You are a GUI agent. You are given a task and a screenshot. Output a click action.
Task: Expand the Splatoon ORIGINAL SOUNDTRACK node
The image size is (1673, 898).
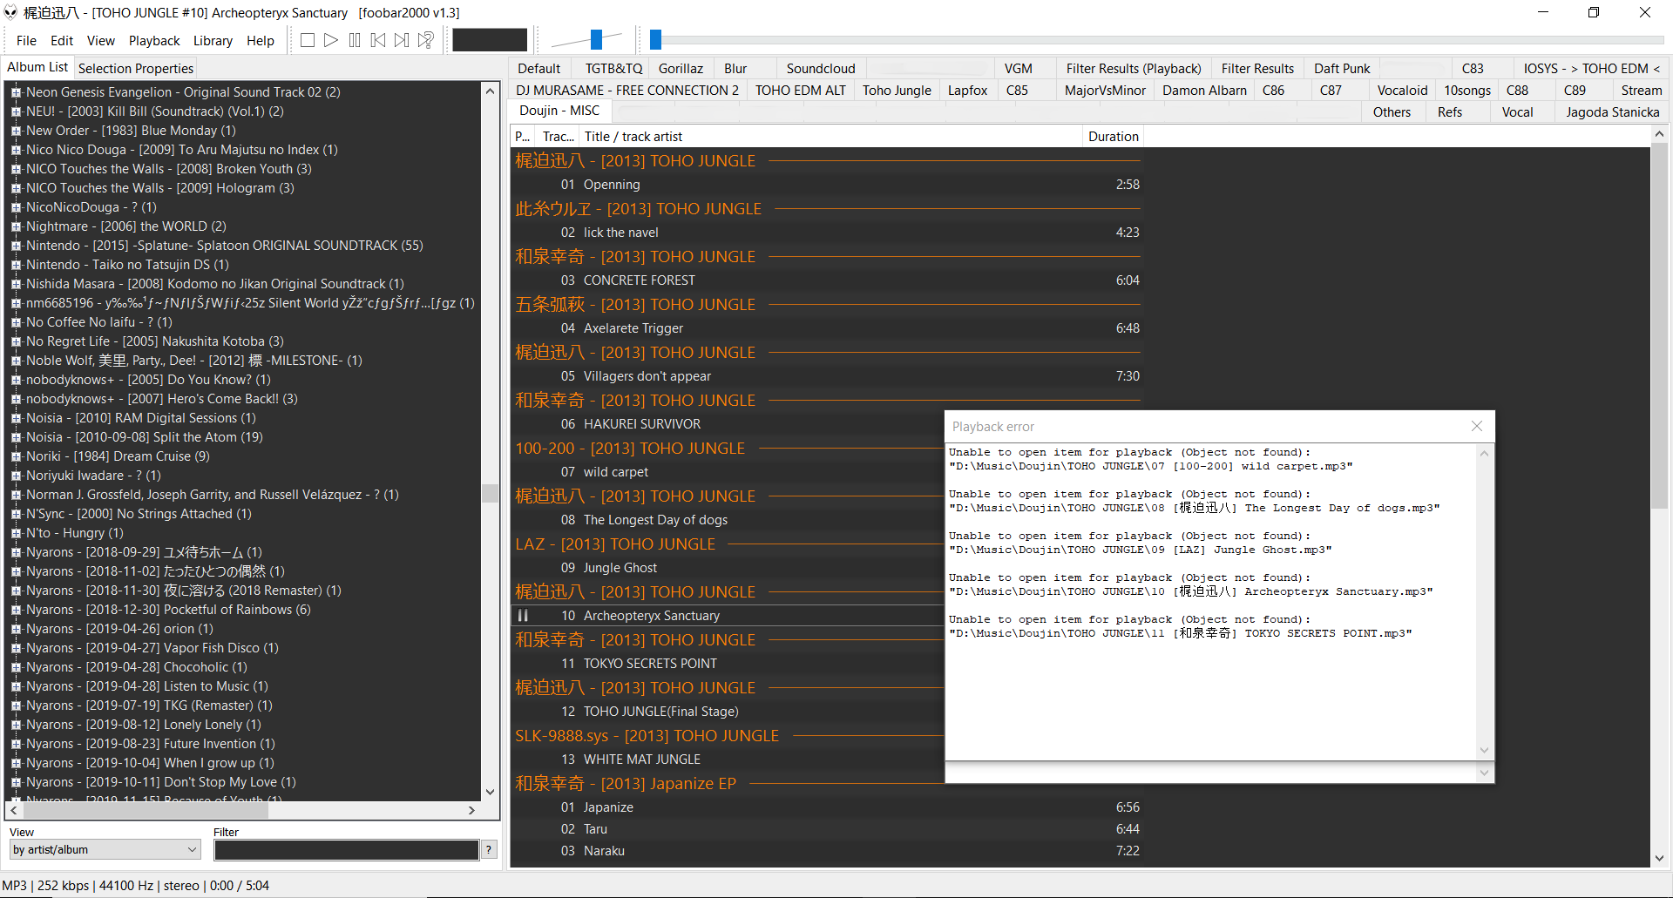(16, 246)
